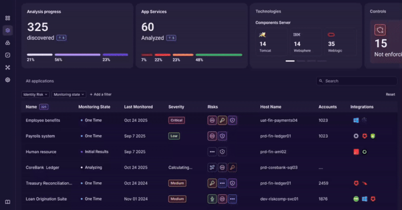Image resolution: width=402 pixels, height=210 pixels.
Task: Select the Weblogic technology card
Action: pyautogui.click(x=340, y=42)
